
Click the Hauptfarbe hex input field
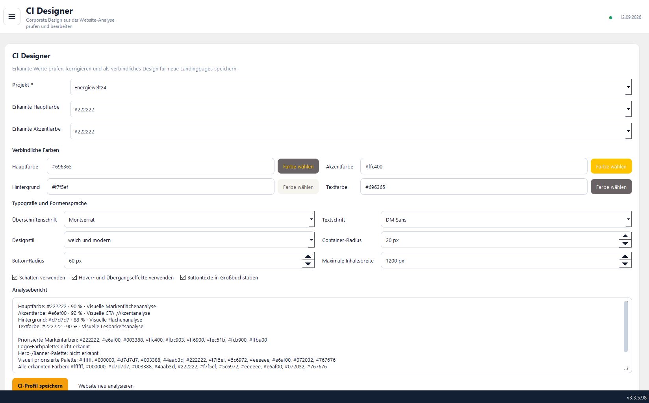click(161, 166)
